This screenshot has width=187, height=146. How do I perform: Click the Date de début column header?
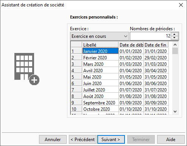(x=131, y=45)
